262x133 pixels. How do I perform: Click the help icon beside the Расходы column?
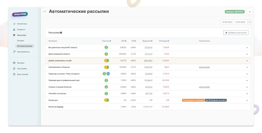coord(168,41)
